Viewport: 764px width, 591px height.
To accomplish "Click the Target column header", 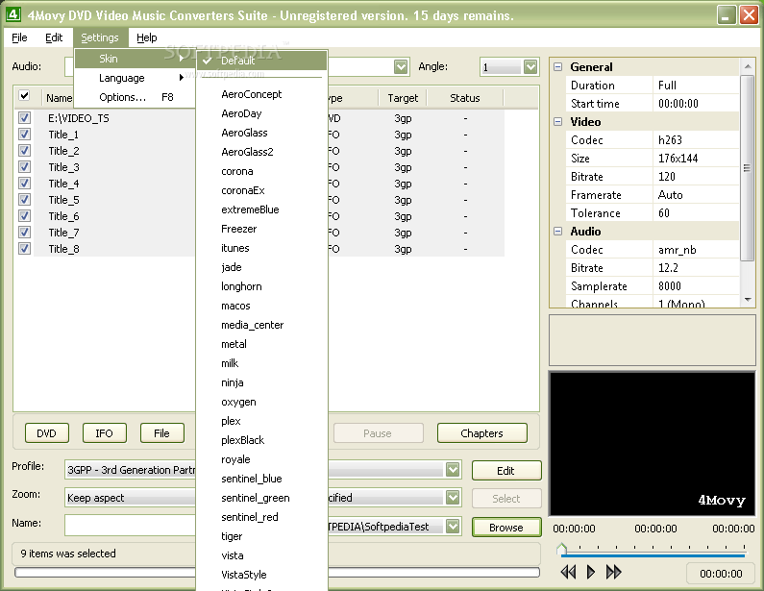I will point(403,98).
